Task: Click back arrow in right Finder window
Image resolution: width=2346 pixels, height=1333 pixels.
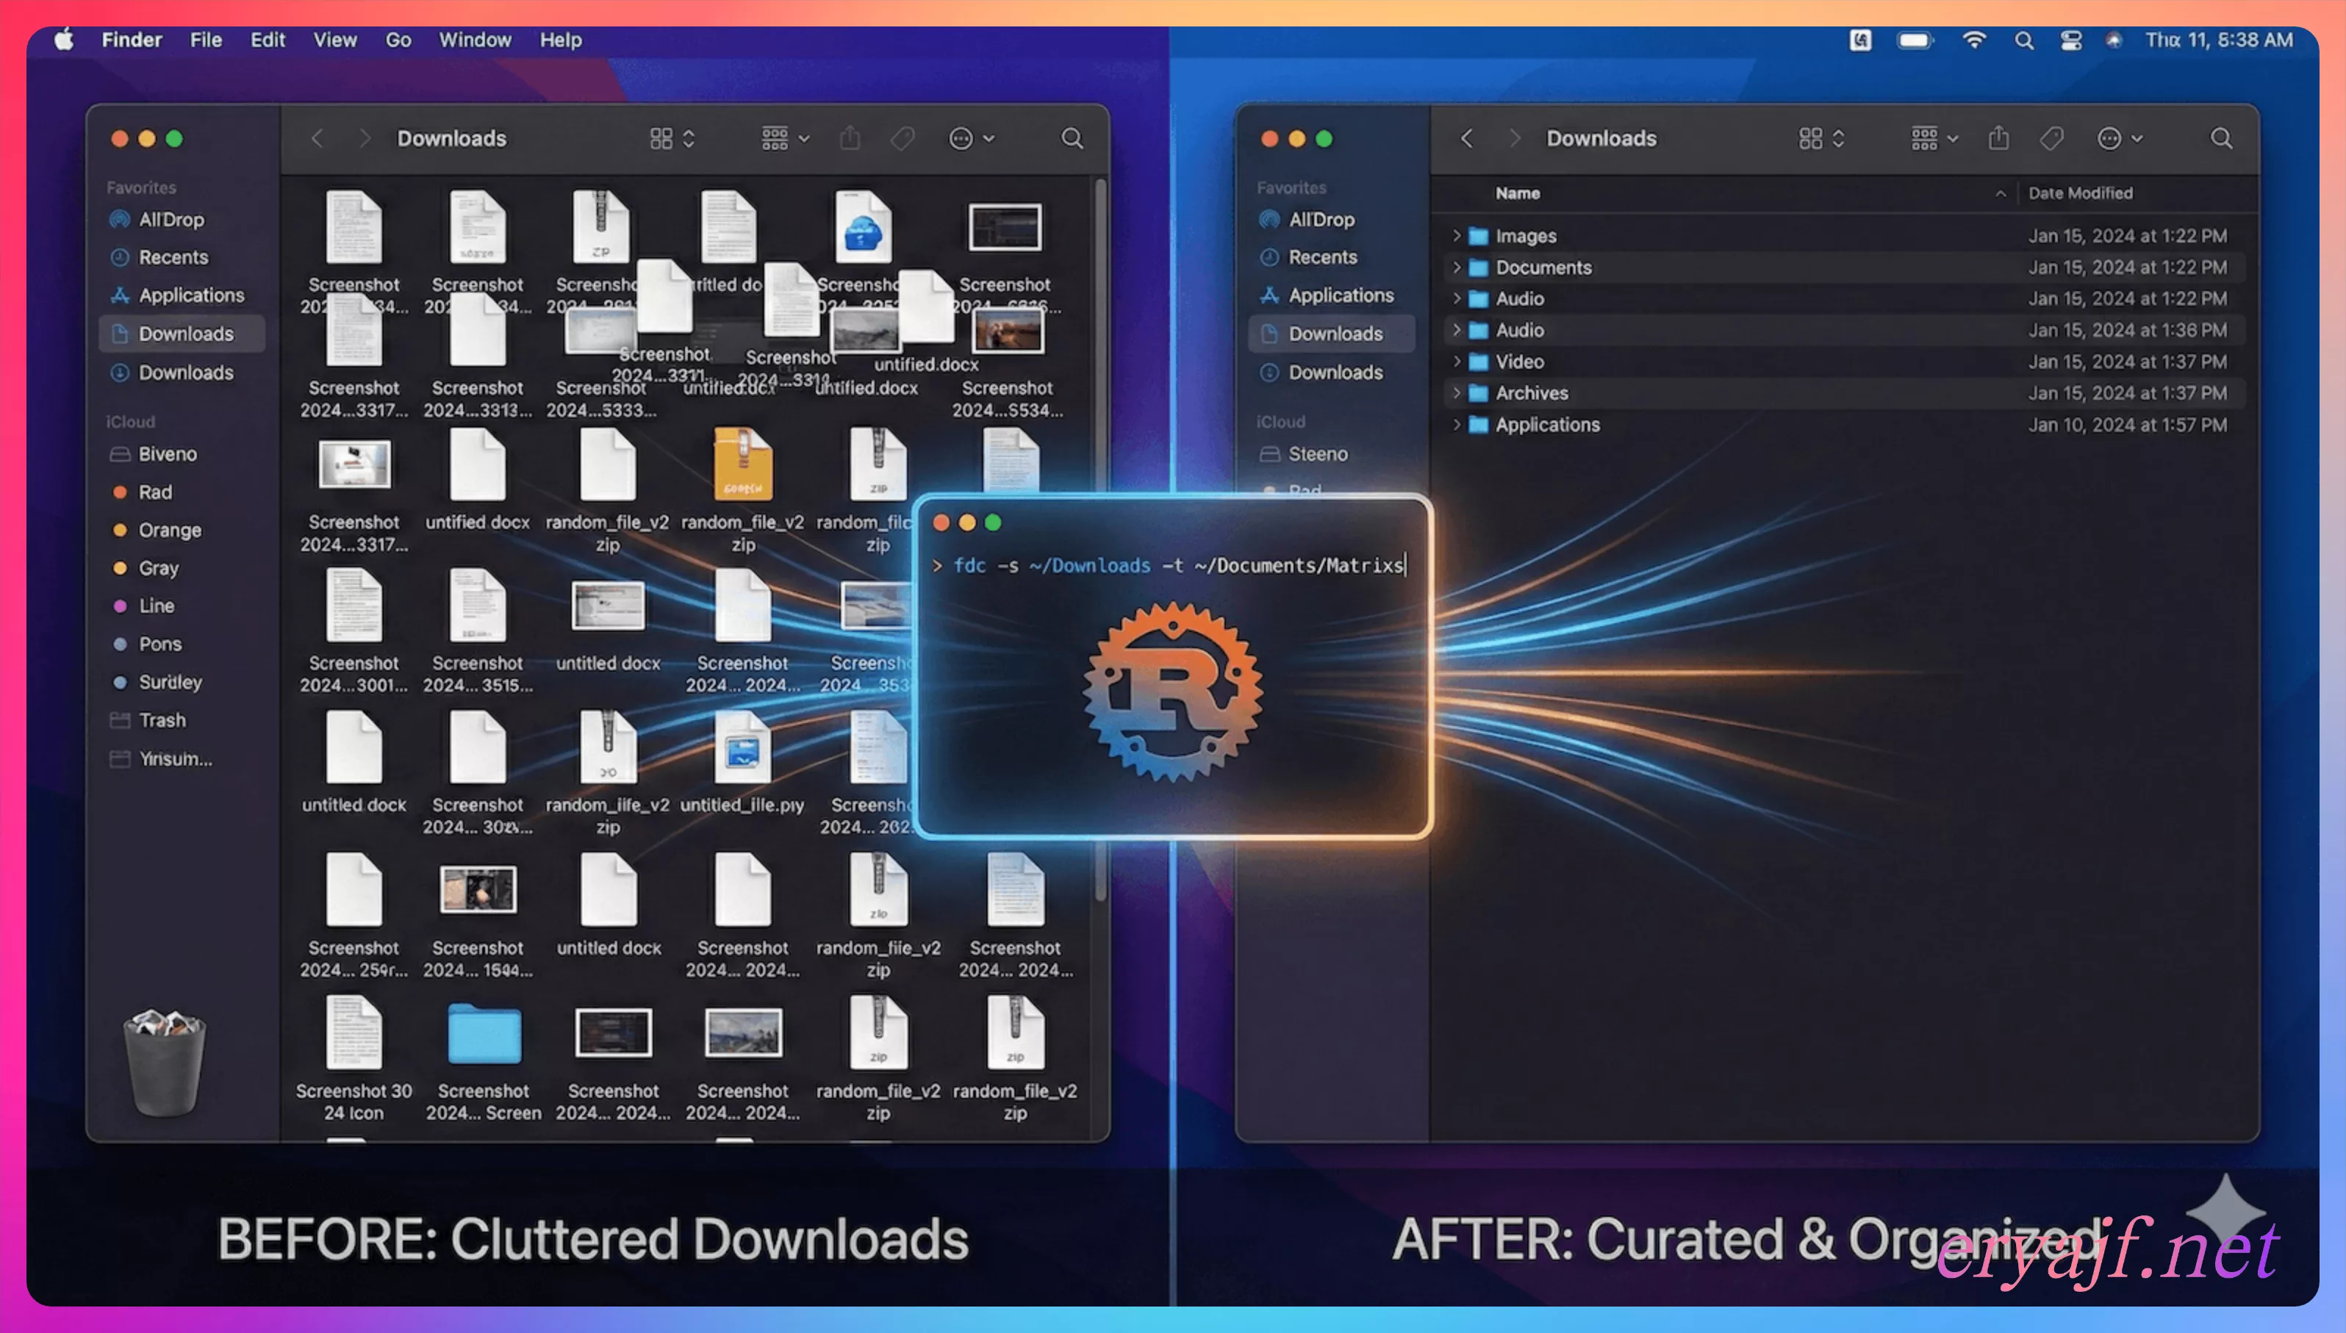Action: 1466,138
